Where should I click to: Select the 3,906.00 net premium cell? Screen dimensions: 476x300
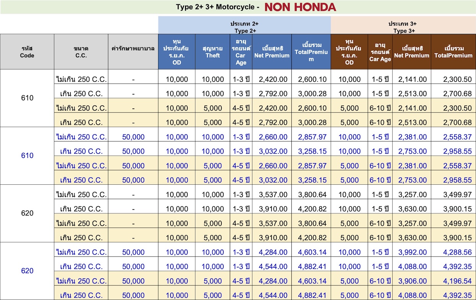coord(412,281)
